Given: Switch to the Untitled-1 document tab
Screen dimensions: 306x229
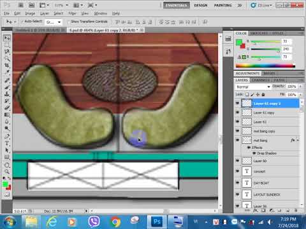Looking at the screenshot, I should (38, 30).
